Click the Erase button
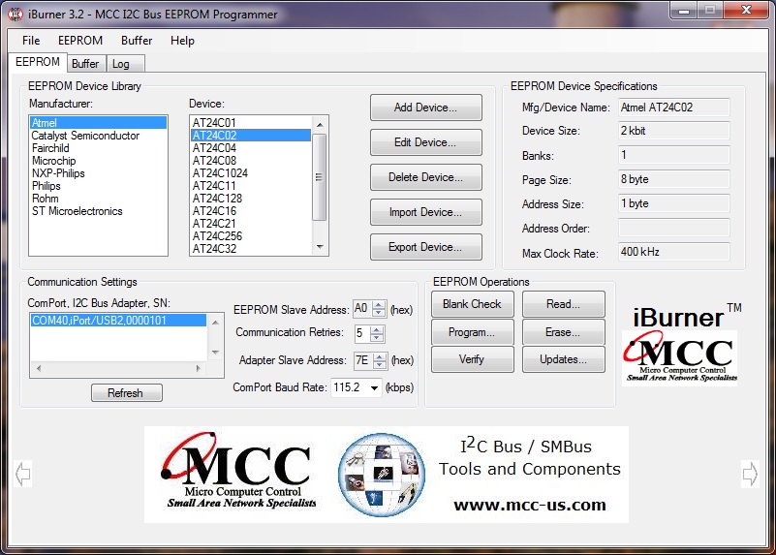This screenshot has height=555, width=776. click(563, 332)
